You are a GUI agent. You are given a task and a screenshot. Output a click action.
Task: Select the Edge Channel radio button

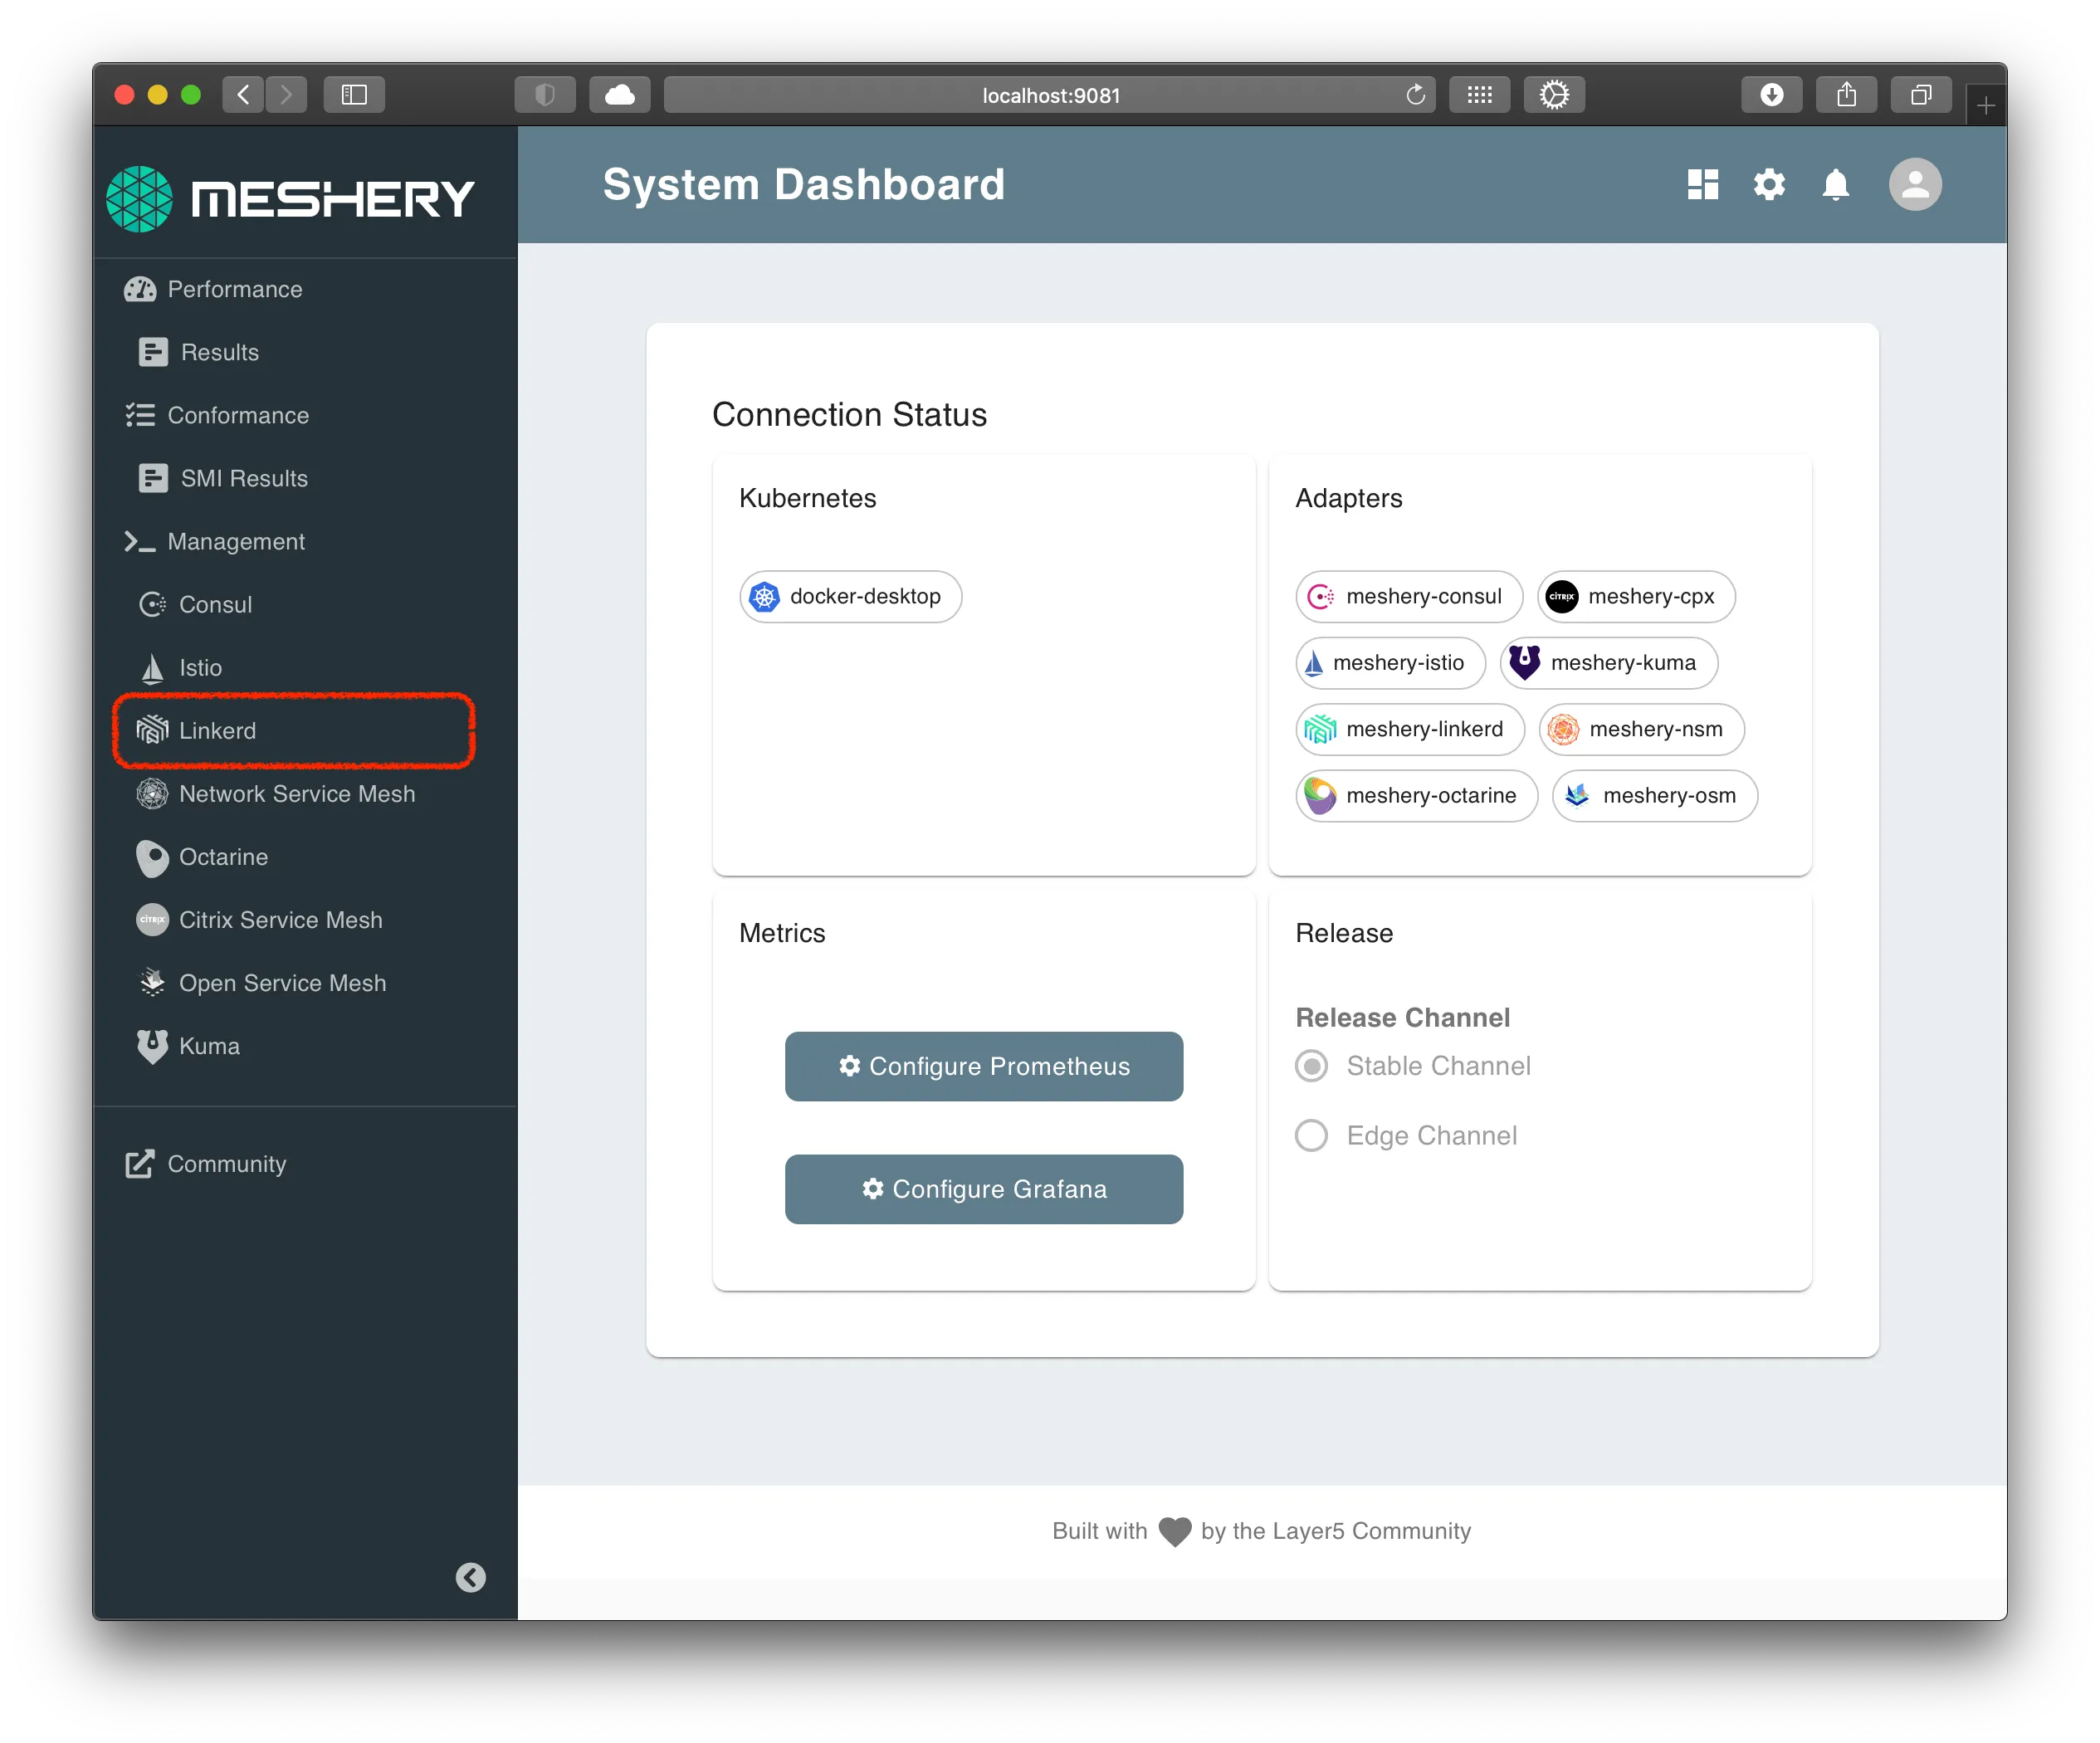pyautogui.click(x=1311, y=1136)
